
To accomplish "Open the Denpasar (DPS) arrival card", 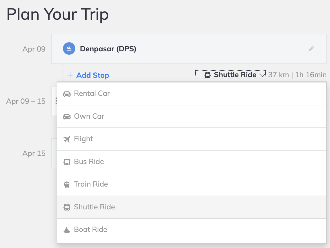I will click(189, 49).
